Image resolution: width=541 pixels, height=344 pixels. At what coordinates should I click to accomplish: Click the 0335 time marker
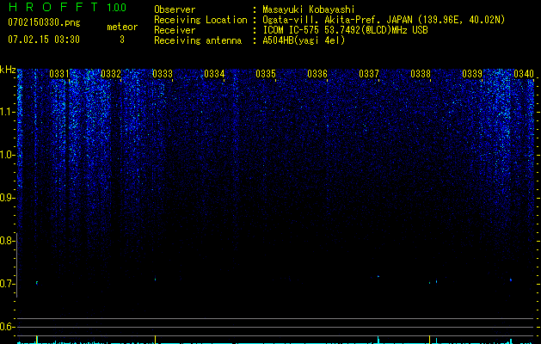click(x=266, y=74)
